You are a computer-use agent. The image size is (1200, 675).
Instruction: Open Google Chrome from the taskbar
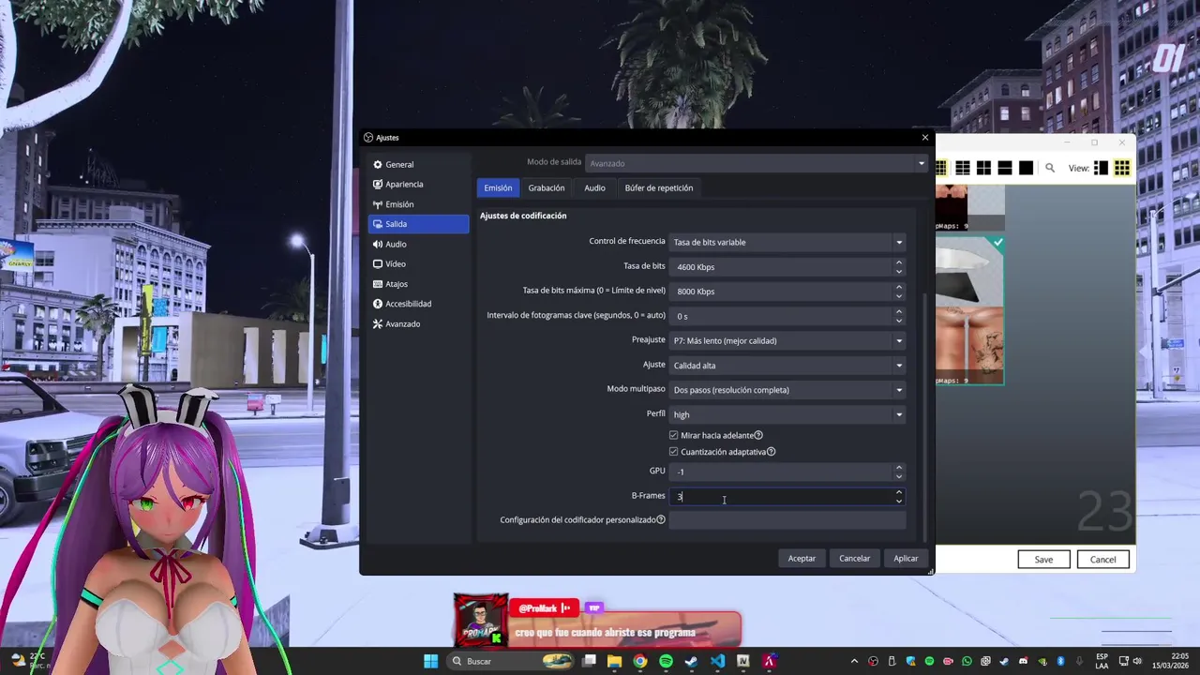[x=639, y=661]
